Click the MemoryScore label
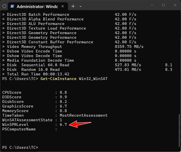The height and width of the screenshot is (152, 181). coord(15,111)
